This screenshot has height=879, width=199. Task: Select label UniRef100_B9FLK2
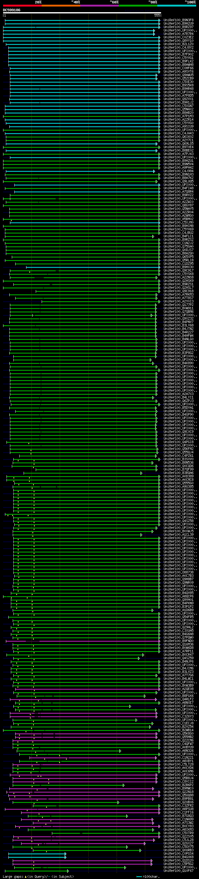(x=178, y=61)
